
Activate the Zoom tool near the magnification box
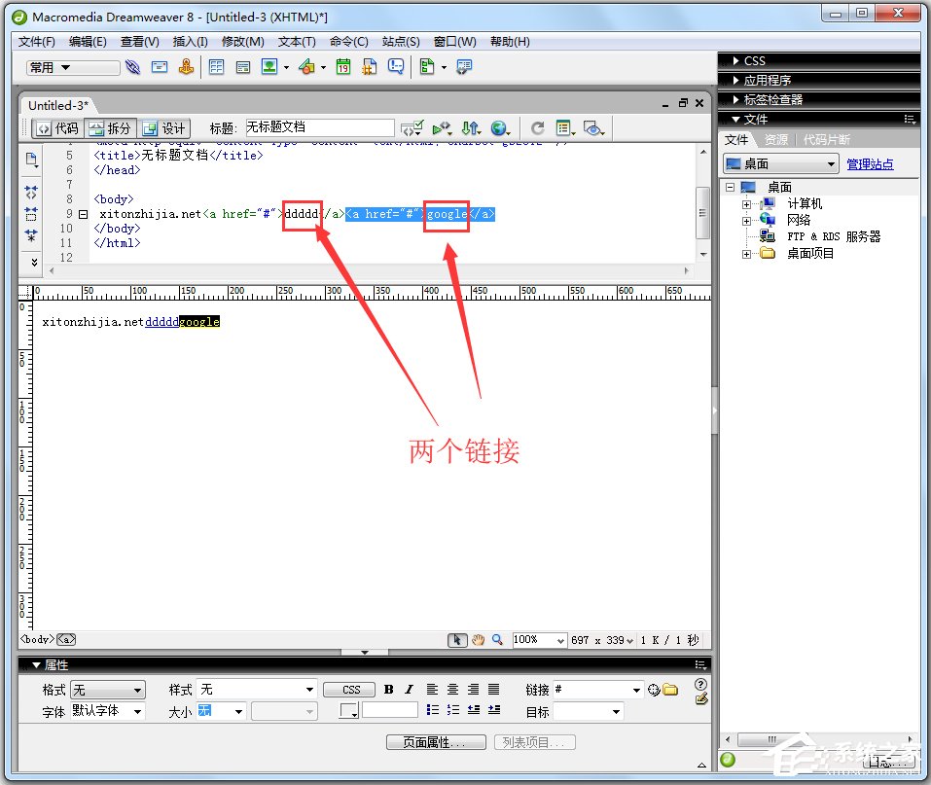tap(497, 639)
